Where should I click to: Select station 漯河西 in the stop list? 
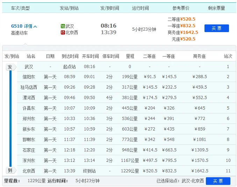[x=29, y=98]
